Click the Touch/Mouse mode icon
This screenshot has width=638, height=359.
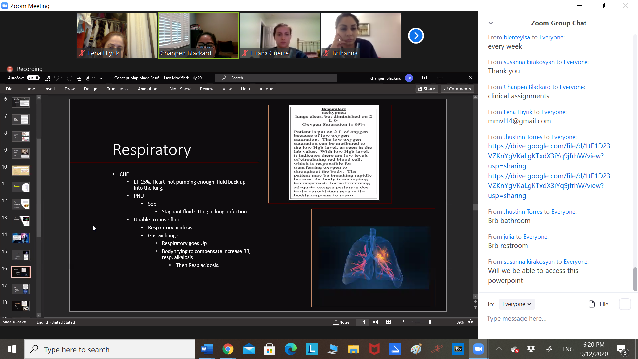point(88,78)
